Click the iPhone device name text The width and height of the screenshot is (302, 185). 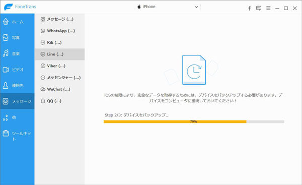tap(149, 7)
